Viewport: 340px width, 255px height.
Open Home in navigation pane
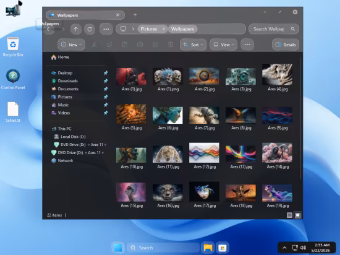point(60,57)
